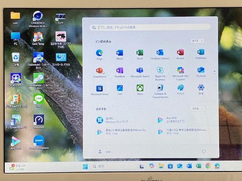Click the power button in Start menu
Screen dimensions: 242x181
[x=204, y=151]
